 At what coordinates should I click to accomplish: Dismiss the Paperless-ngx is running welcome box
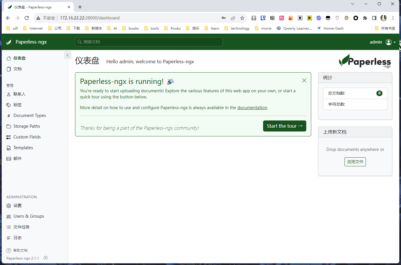tap(304, 80)
